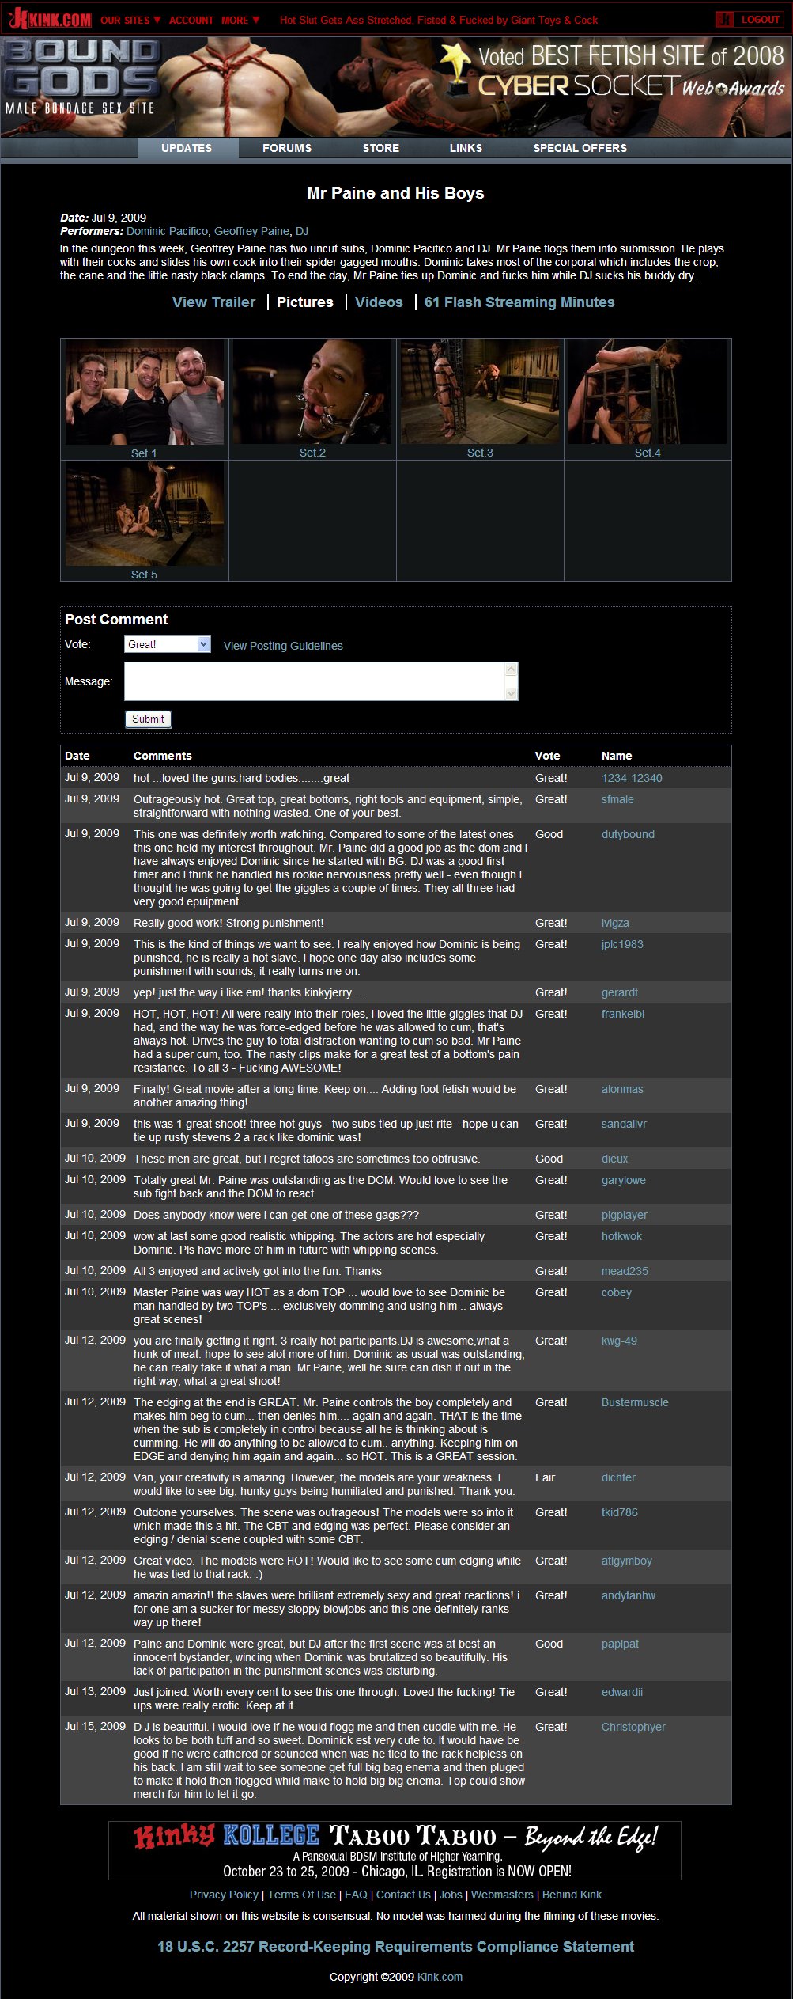The width and height of the screenshot is (793, 1999).
Task: Click the Kink.com logo in header
Action: pos(49,18)
